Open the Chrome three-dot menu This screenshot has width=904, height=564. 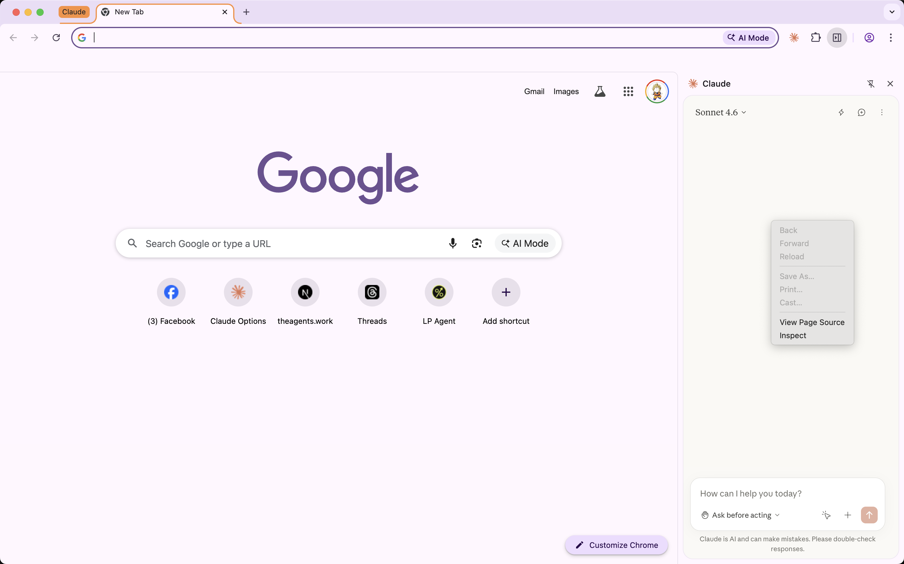click(x=891, y=38)
